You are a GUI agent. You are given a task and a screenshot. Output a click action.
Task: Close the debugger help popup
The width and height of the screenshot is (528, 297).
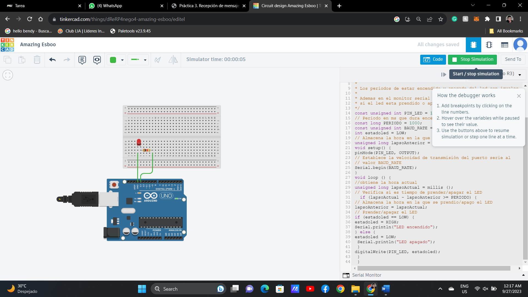[519, 96]
